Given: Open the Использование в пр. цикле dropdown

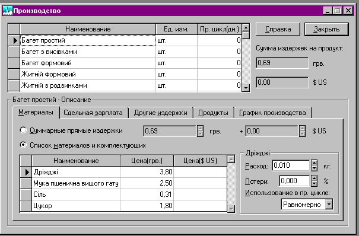Looking at the screenshot, I should tap(329, 204).
